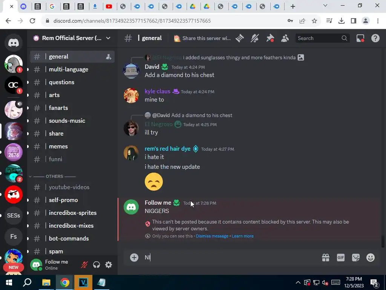The image size is (386, 290).
Task: Open Chrome three-dot menu
Action: point(378,21)
